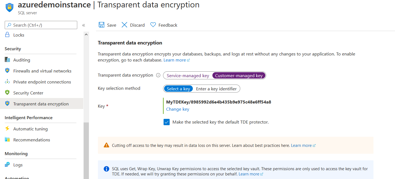Viewport: 395px width, 179px height.
Task: Click the Firewalls and virtual networks shield icon
Action: [x=7, y=71]
